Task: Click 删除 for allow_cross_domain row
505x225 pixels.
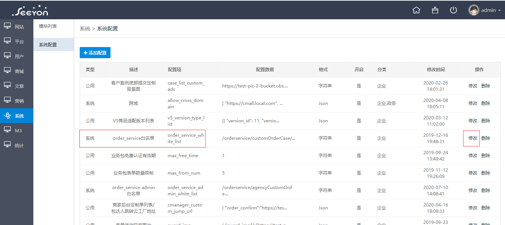Action: (x=486, y=103)
